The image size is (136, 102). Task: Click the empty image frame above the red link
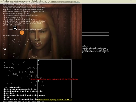coord(54,69)
